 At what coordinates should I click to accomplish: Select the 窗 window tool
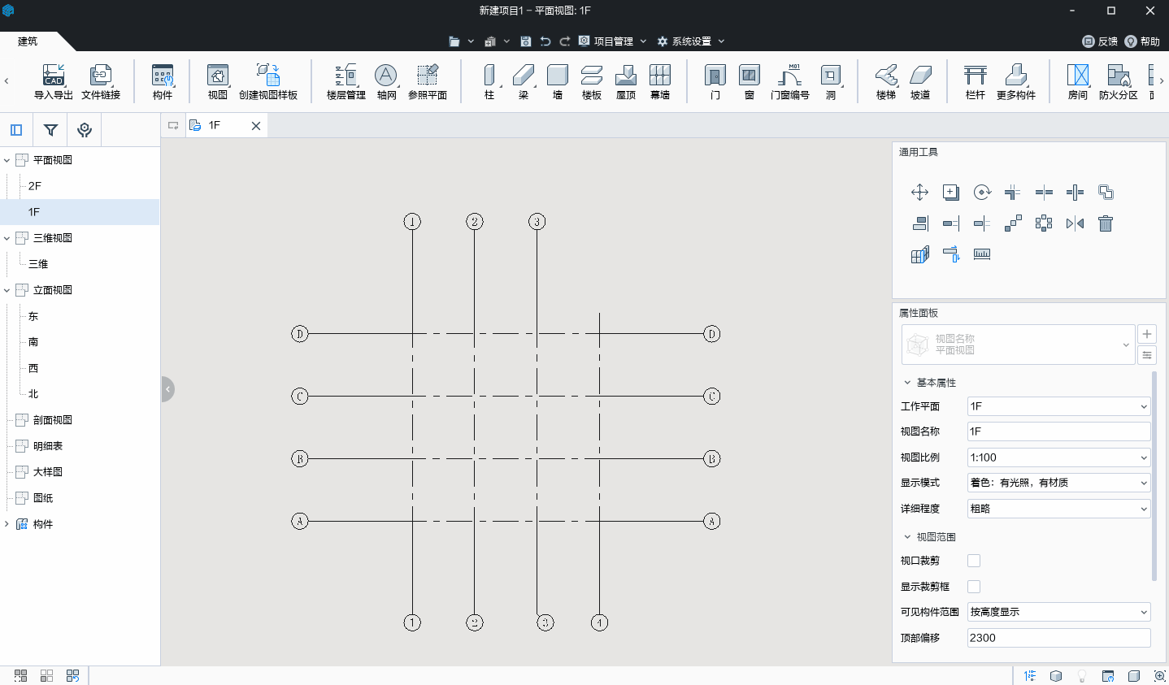pyautogui.click(x=750, y=82)
